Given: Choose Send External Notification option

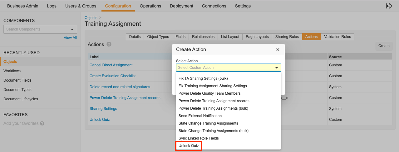Looking at the screenshot, I should (x=200, y=116).
